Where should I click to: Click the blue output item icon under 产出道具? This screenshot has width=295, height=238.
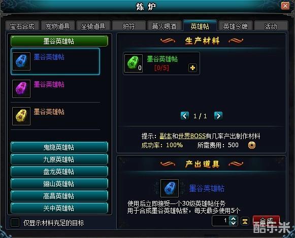pyautogui.click(x=170, y=188)
